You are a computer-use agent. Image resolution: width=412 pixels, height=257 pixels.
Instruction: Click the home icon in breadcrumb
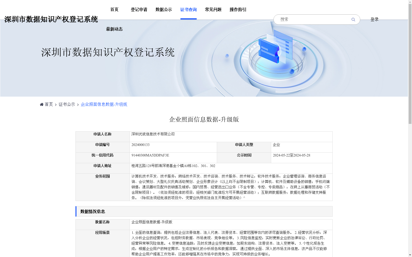tap(42, 104)
